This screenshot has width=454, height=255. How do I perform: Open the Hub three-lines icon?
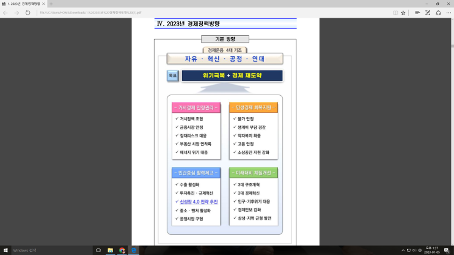click(417, 13)
